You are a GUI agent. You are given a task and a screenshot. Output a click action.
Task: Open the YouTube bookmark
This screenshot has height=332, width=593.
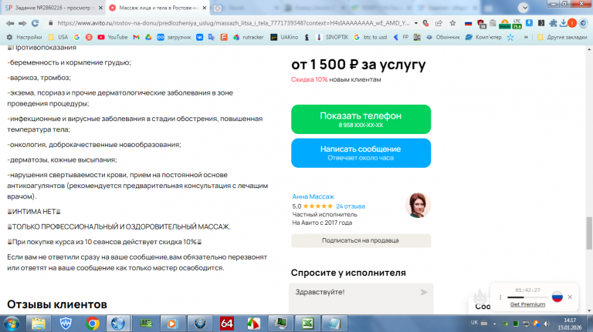[112, 37]
